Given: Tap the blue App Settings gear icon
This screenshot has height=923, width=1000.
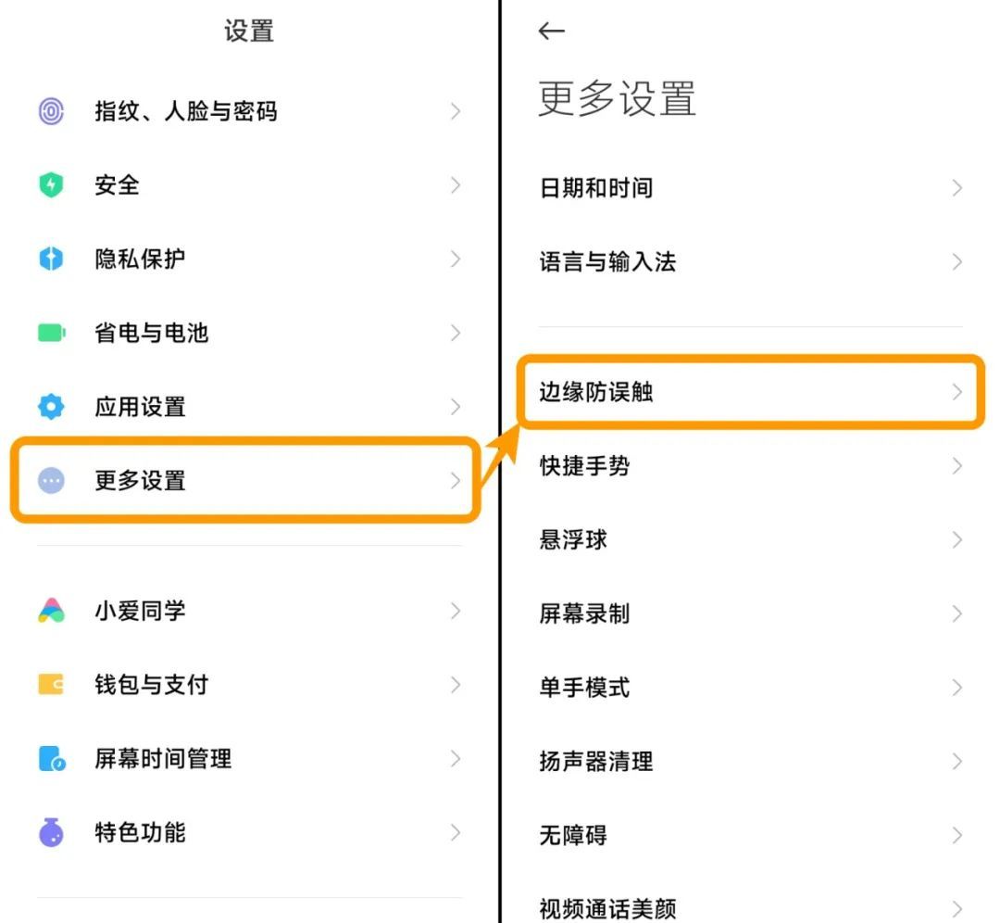Looking at the screenshot, I should [x=51, y=406].
